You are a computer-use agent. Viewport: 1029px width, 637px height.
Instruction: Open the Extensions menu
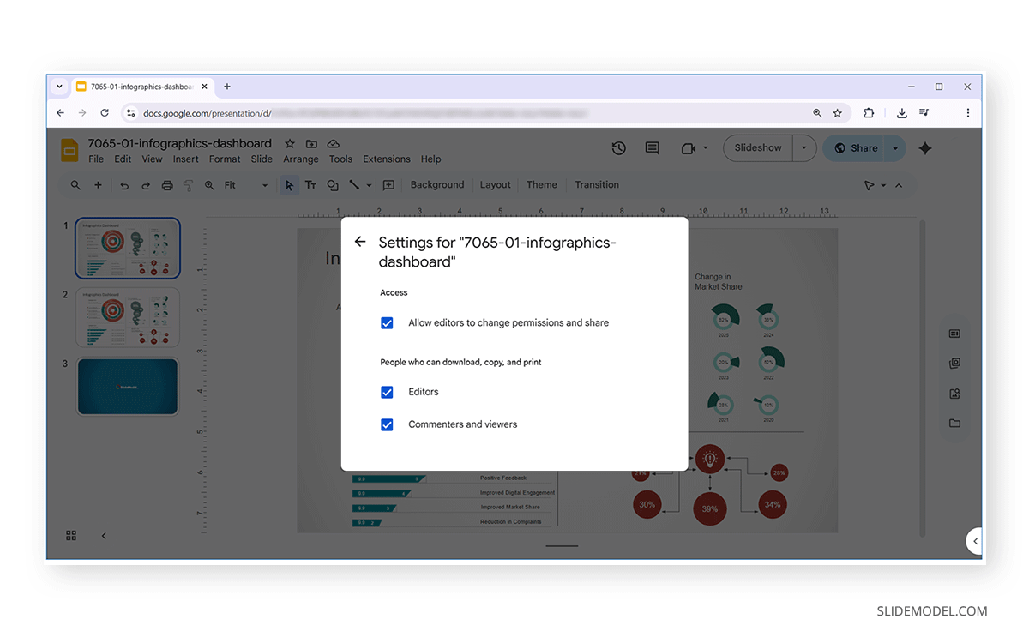click(x=386, y=159)
